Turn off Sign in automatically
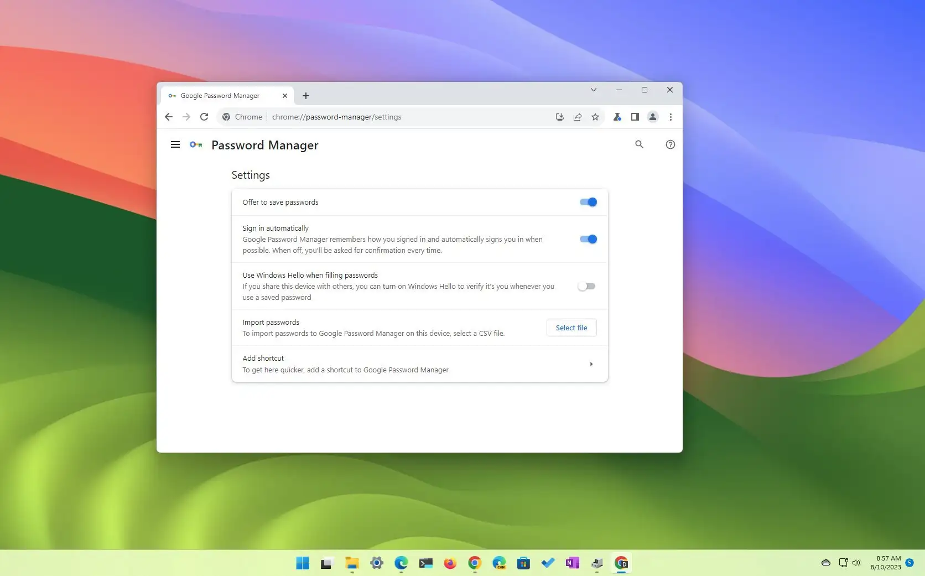Viewport: 925px width, 576px height. pyautogui.click(x=588, y=239)
